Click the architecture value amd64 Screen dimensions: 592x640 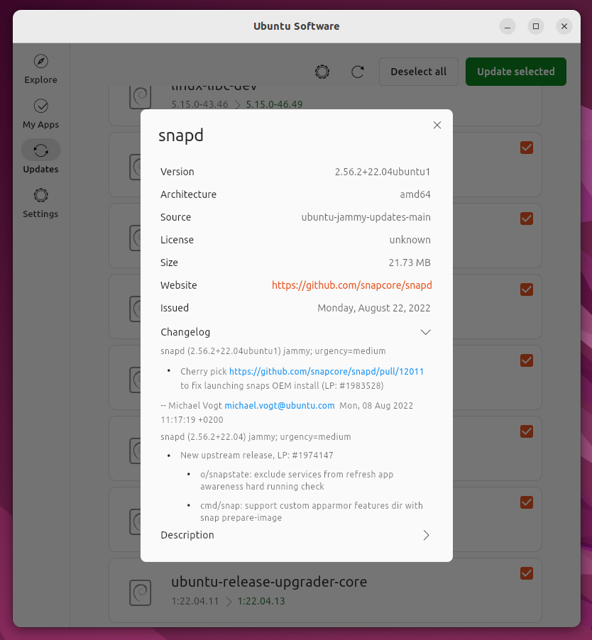tap(415, 194)
